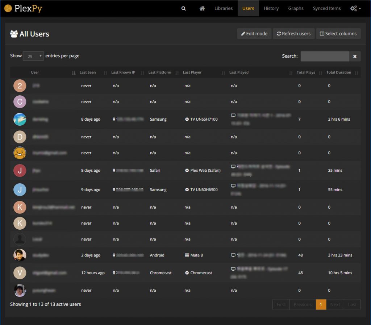
Task: Clear search with the X button
Action: (x=355, y=56)
